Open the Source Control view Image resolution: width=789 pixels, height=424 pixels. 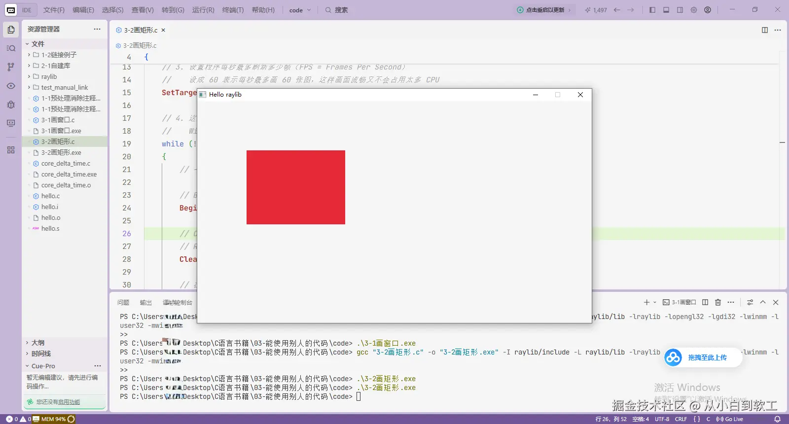click(x=11, y=67)
